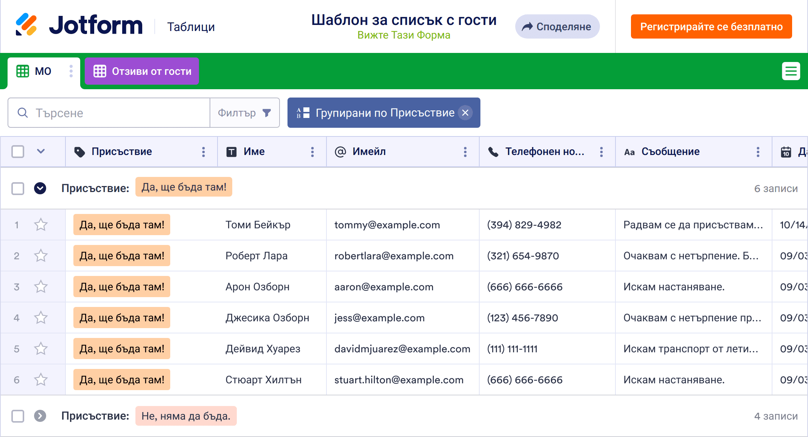
Task: Check the select-all header checkbox
Action: click(18, 152)
